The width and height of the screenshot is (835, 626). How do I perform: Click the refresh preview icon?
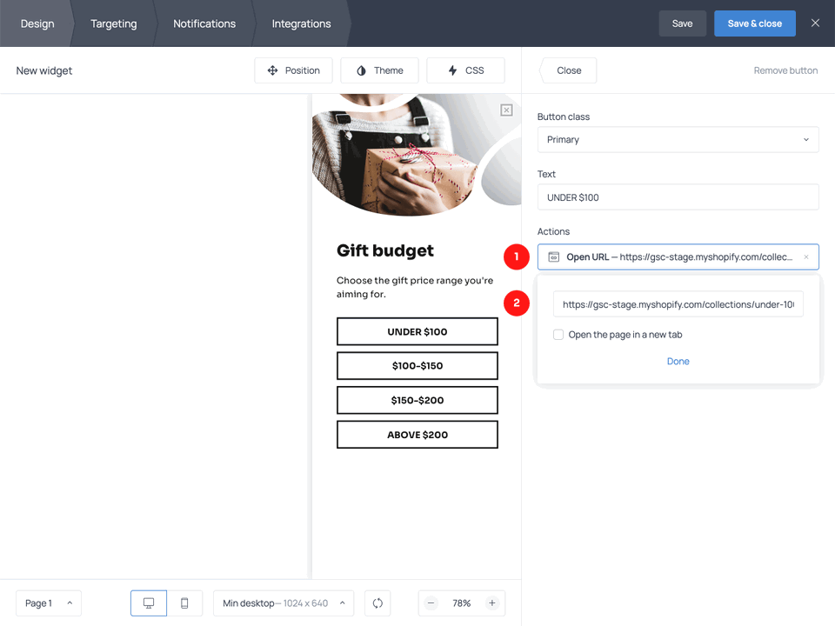(377, 603)
